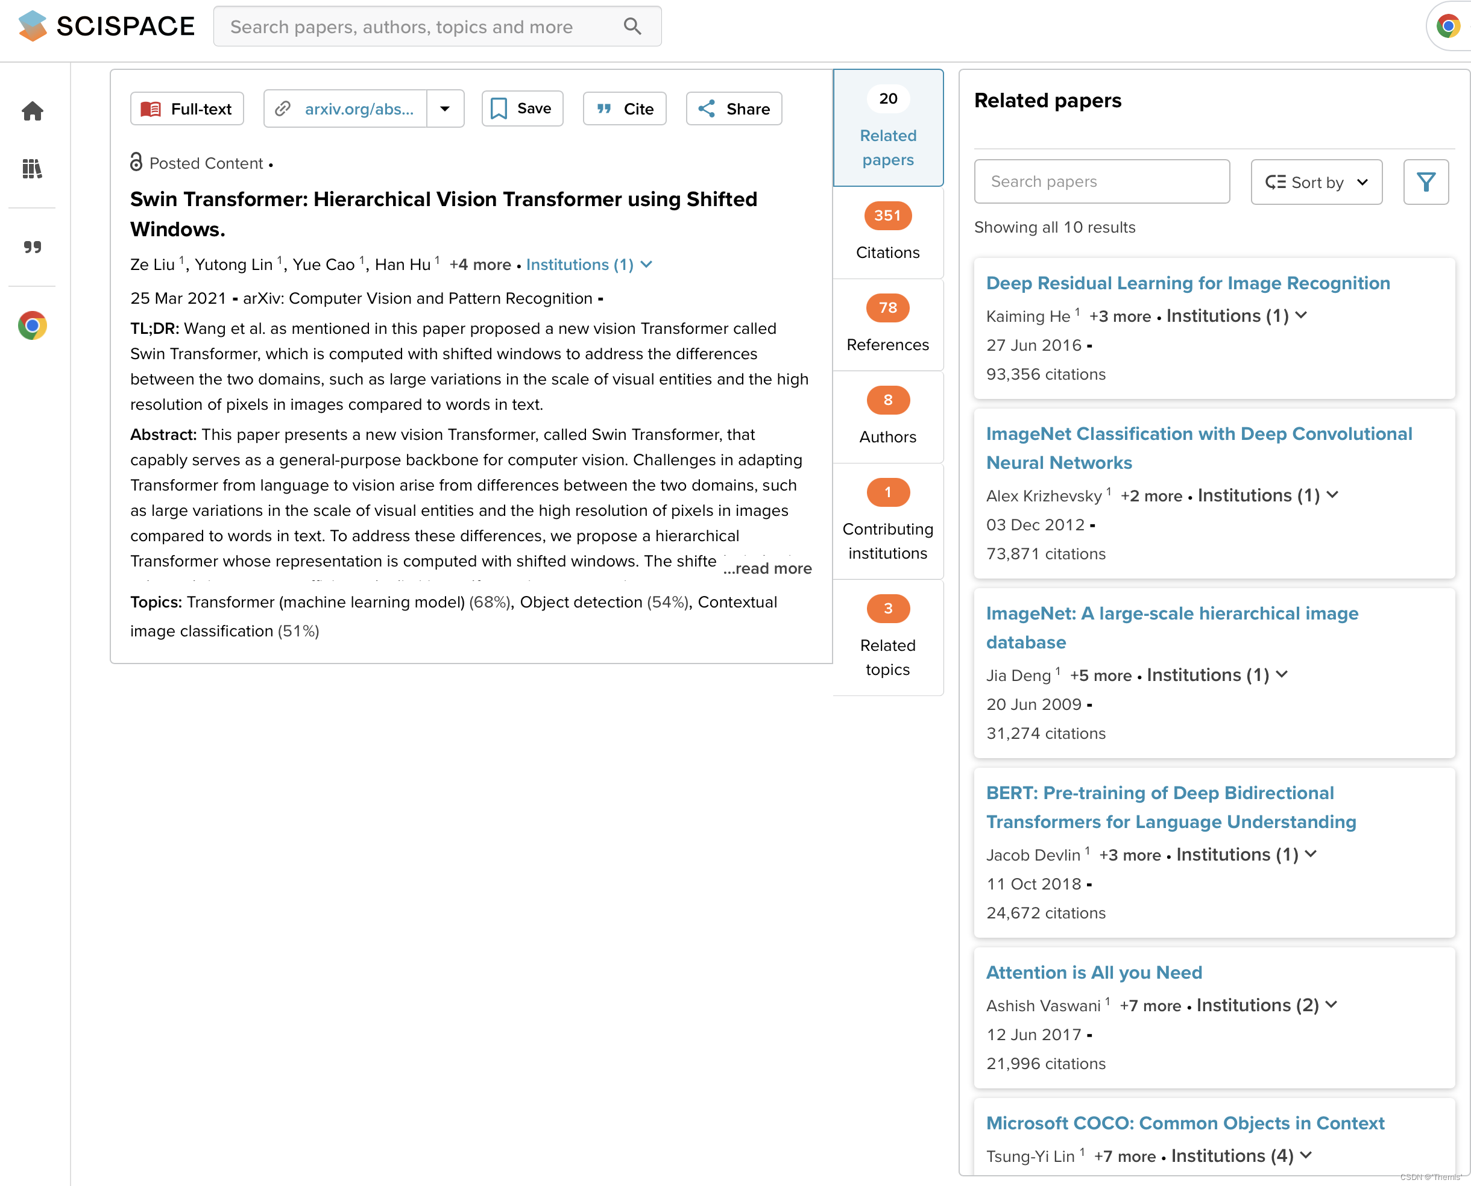1471x1186 pixels.
Task: Expand Institutions (1) for Swin Transformer
Action: (589, 265)
